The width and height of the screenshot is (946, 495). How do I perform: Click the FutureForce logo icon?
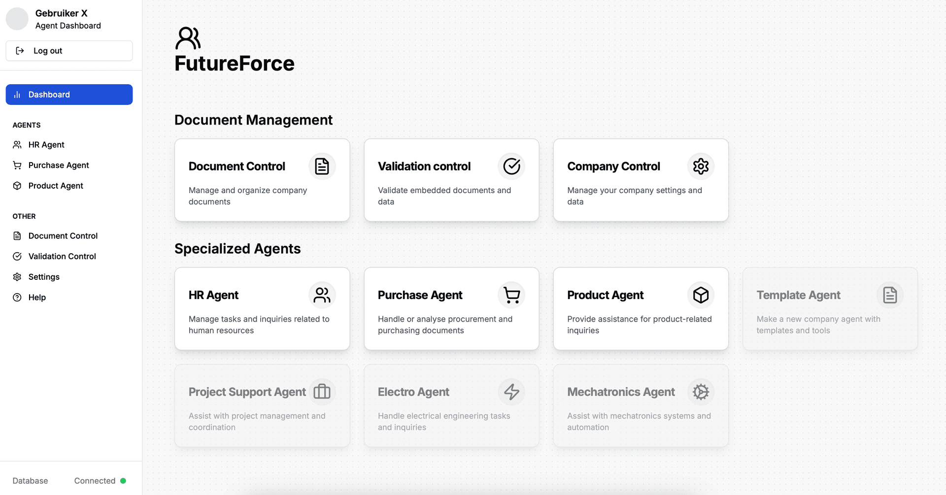pos(188,38)
